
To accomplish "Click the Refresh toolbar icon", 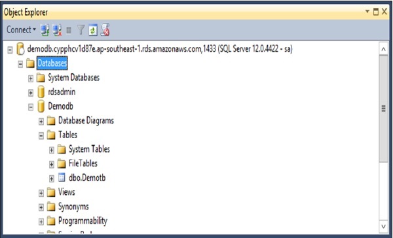I will pyautogui.click(x=93, y=30).
